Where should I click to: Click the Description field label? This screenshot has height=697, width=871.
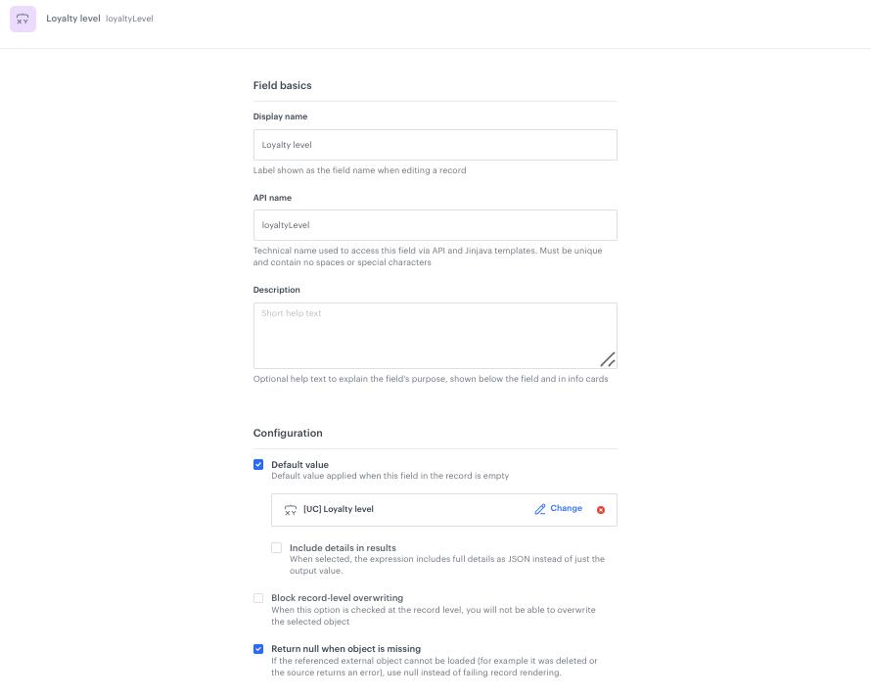pyautogui.click(x=277, y=290)
